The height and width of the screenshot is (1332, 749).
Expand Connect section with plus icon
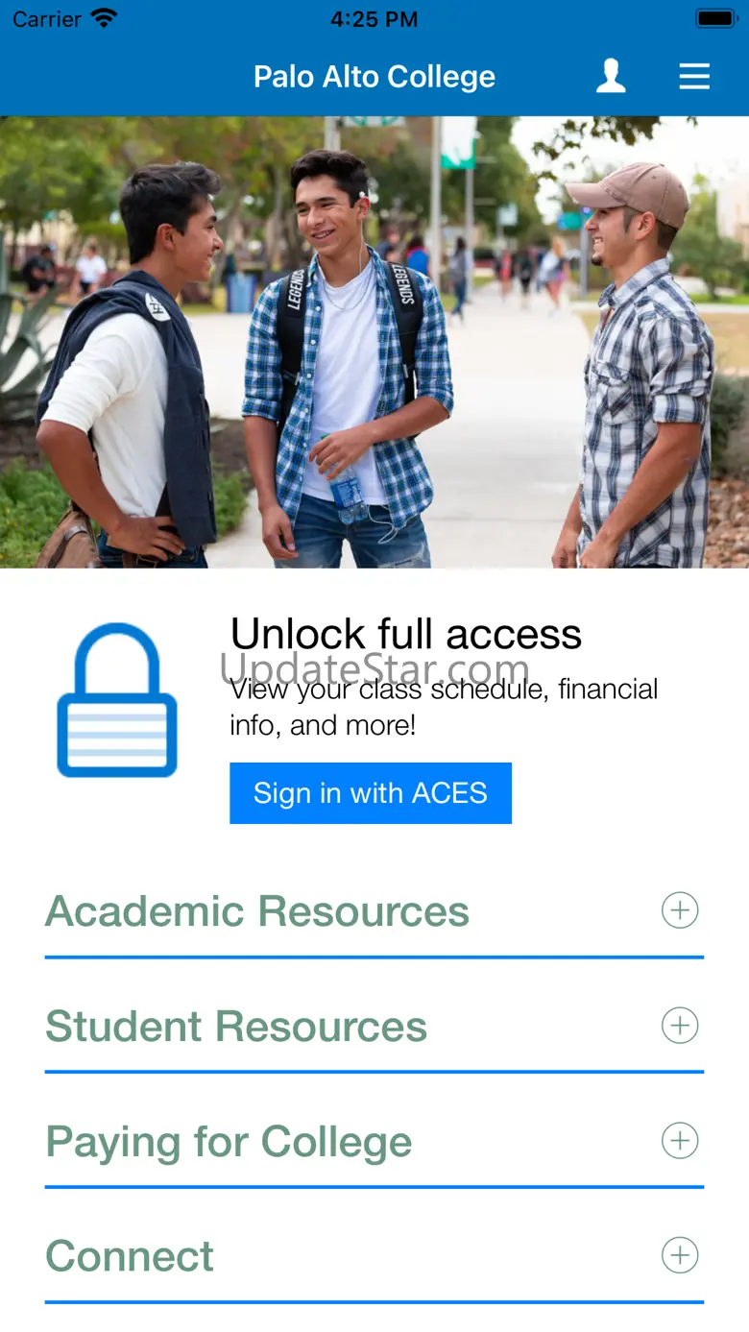click(x=680, y=1255)
